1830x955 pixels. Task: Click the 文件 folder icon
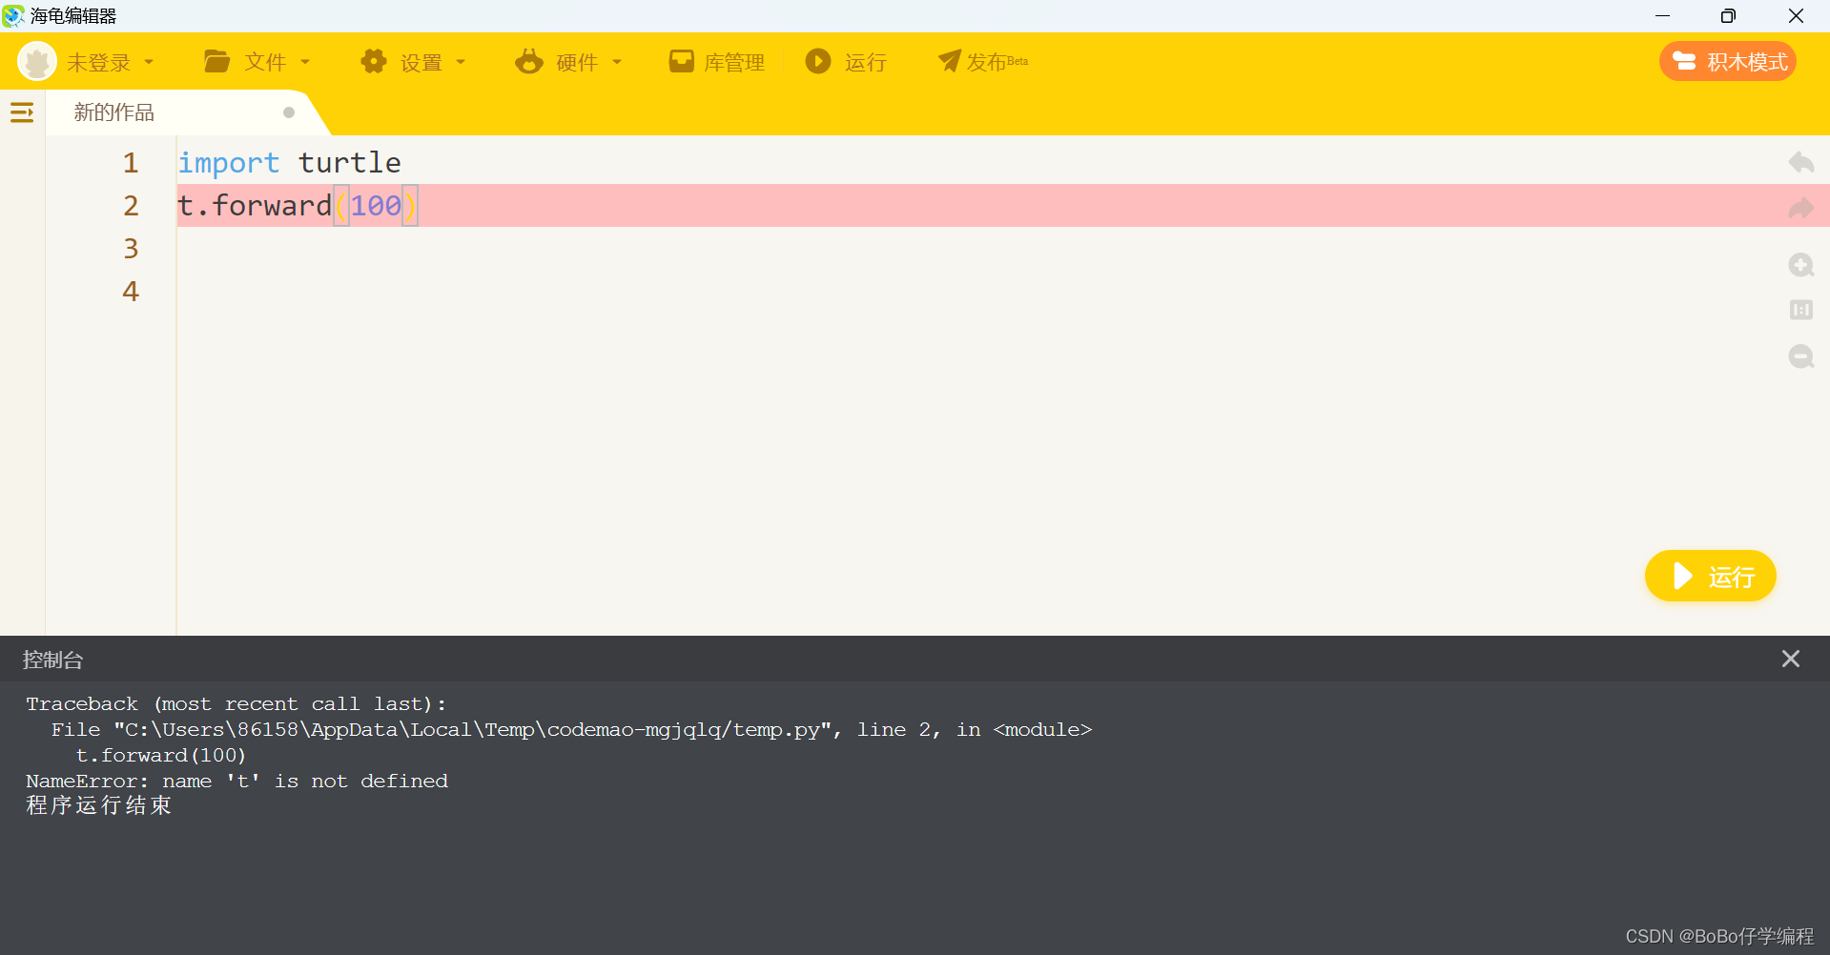tap(216, 62)
